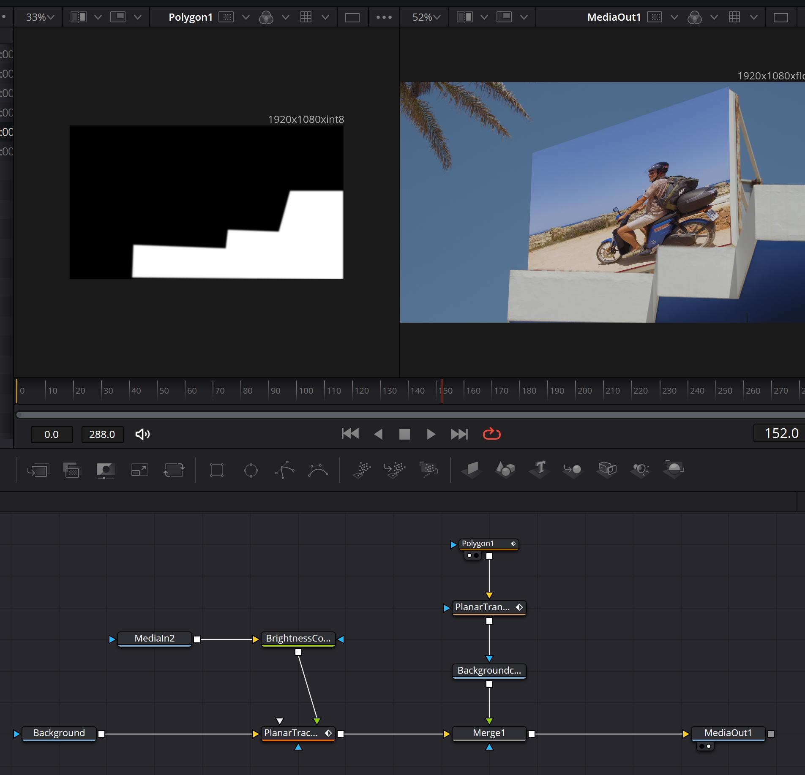Expand Polygon1 region of interest options
The width and height of the screenshot is (805, 775).
pos(246,17)
